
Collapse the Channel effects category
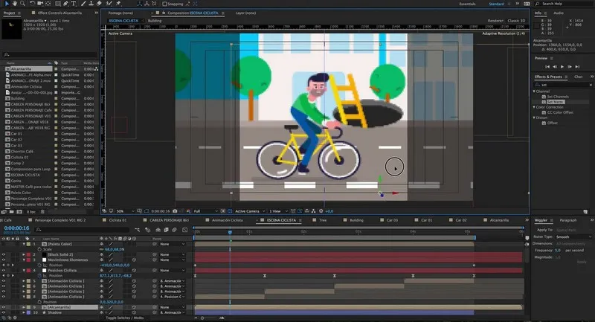click(535, 92)
